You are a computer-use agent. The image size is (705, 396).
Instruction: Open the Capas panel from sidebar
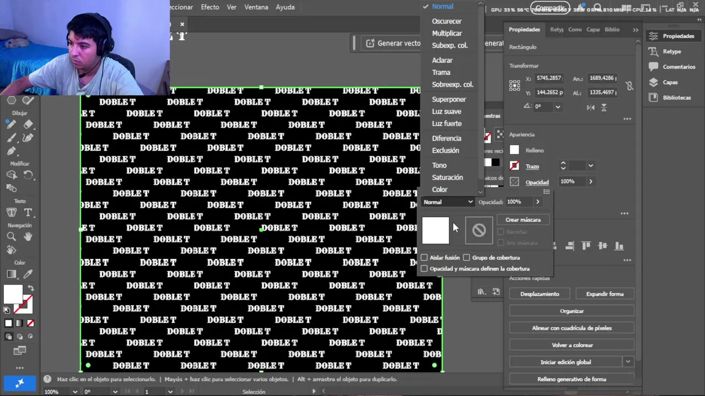point(670,82)
